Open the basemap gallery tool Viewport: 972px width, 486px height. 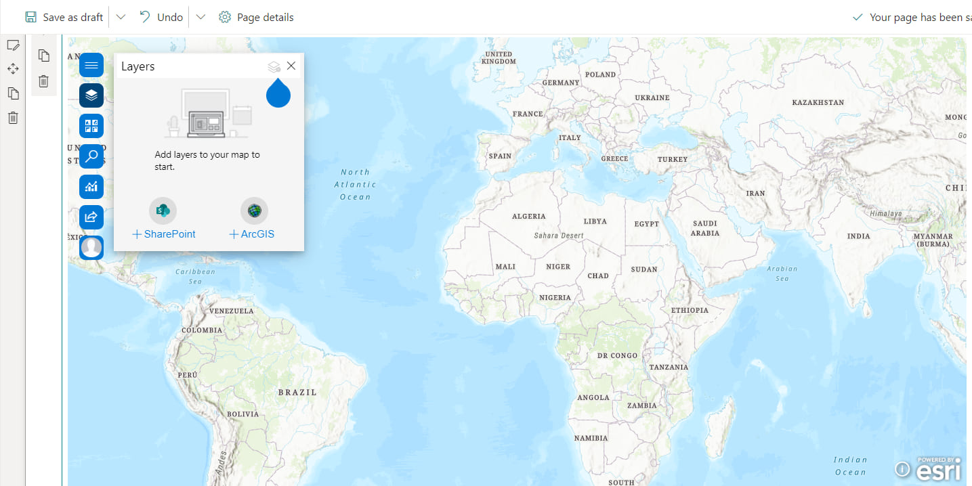[x=91, y=126]
